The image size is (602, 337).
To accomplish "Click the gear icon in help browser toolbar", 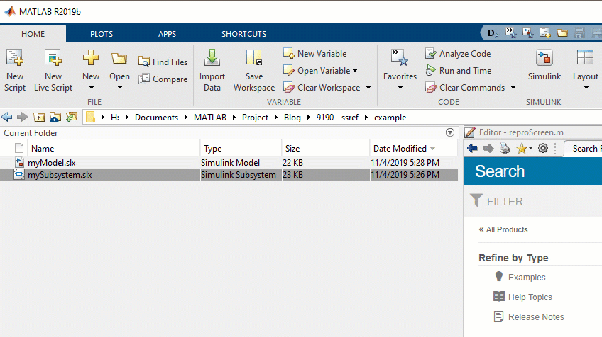I will click(543, 148).
